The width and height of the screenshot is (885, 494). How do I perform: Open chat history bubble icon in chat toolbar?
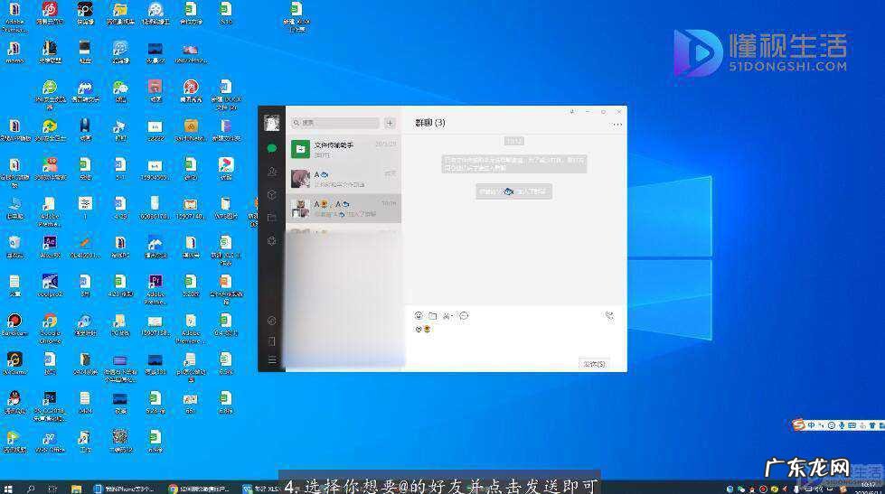tap(464, 316)
